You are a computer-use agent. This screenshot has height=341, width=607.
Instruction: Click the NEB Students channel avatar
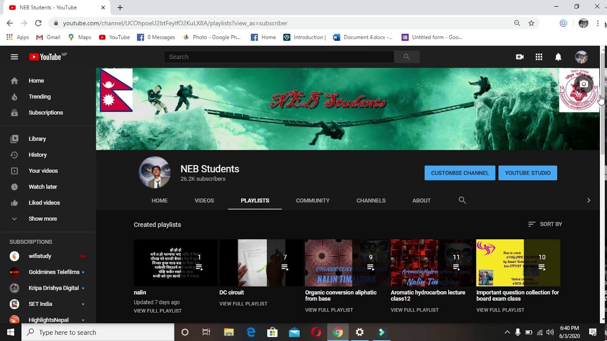tap(155, 172)
